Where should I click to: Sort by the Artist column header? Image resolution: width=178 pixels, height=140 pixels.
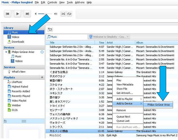pyautogui.click(x=120, y=43)
